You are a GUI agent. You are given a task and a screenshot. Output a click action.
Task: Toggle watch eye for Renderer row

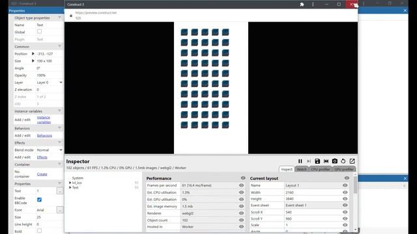[241, 213]
